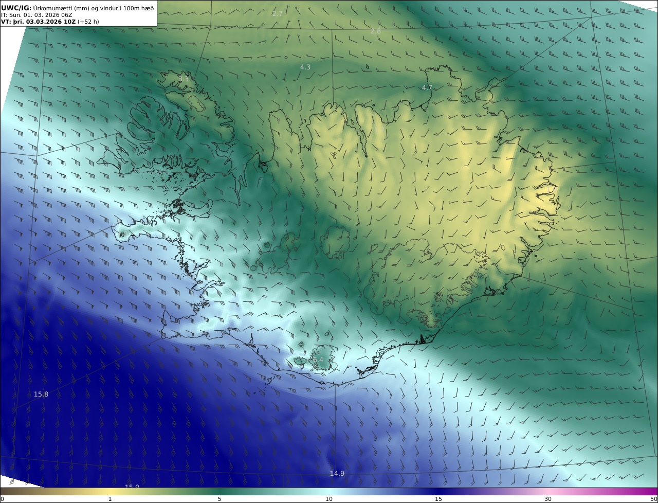Viewport: 658px width, 503px height.
Task: Click the 15.8 value label in southwest ocean
Action: point(41,394)
